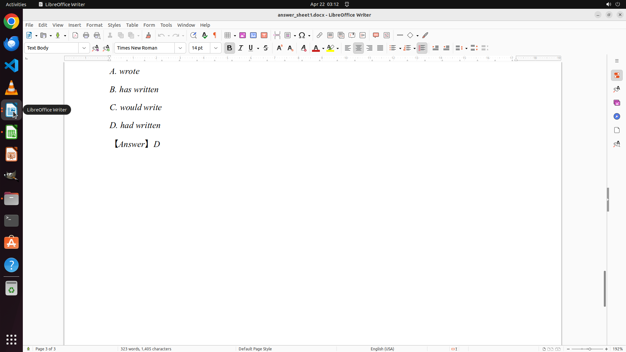Open the font name dropdown list

pyautogui.click(x=180, y=48)
